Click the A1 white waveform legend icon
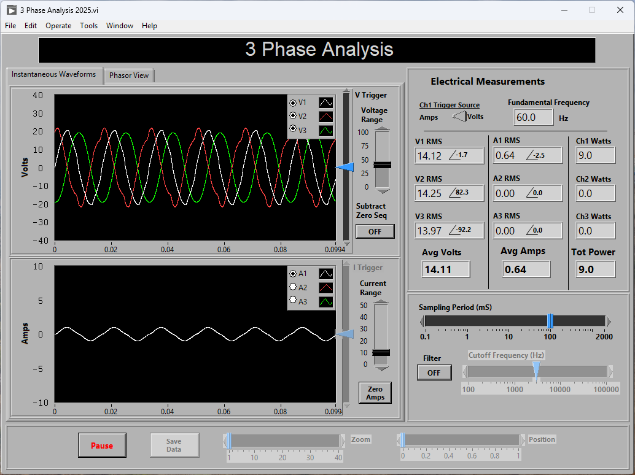This screenshot has height=475, width=635. coord(326,274)
